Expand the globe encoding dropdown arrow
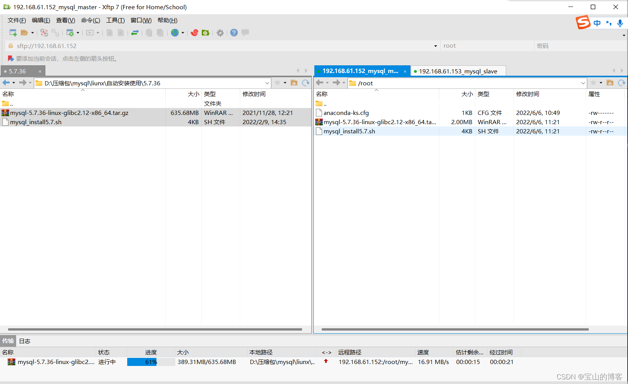 click(x=183, y=33)
